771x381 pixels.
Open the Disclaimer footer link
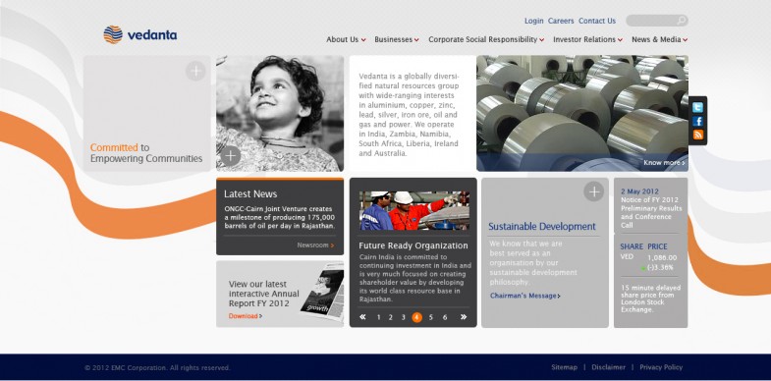(608, 367)
